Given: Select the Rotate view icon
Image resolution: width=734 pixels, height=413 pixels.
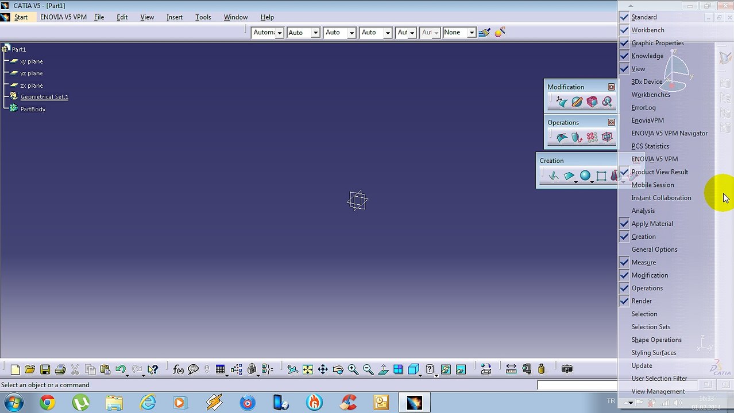Looking at the screenshot, I should click(338, 369).
